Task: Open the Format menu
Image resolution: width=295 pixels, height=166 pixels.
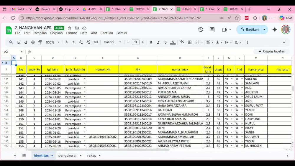Action: click(71, 33)
